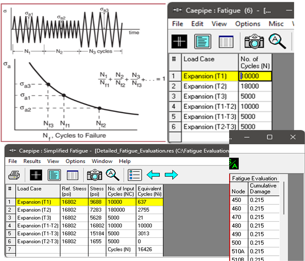
Task: Click the Fatigue Evaluation panel vertical scrollbar
Action: (x=284, y=197)
